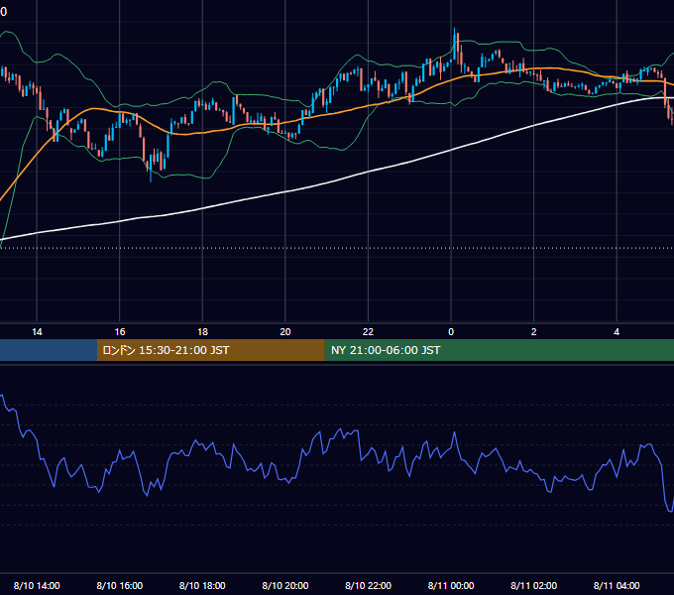The width and height of the screenshot is (674, 595).
Task: Click the 8/10 20:00 time label
Action: coord(285,585)
